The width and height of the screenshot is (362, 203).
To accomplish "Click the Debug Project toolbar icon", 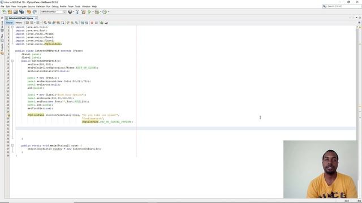I will coord(97,12).
